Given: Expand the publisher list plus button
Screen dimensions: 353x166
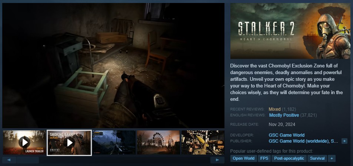Looking at the screenshot, I should 344,141.
